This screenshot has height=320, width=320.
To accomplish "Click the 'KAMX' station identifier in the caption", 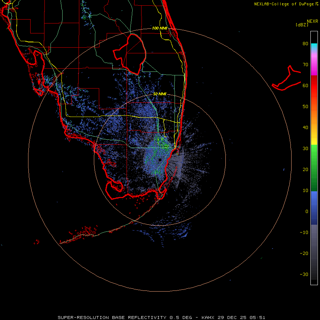I will click(208, 318).
